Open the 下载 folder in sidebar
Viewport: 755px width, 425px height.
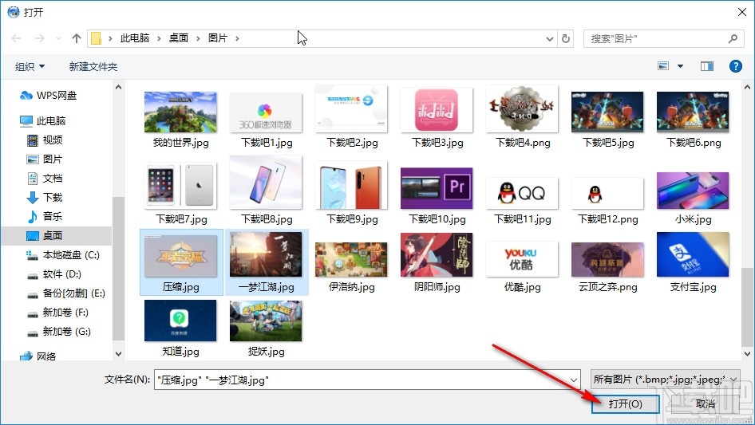tap(53, 197)
